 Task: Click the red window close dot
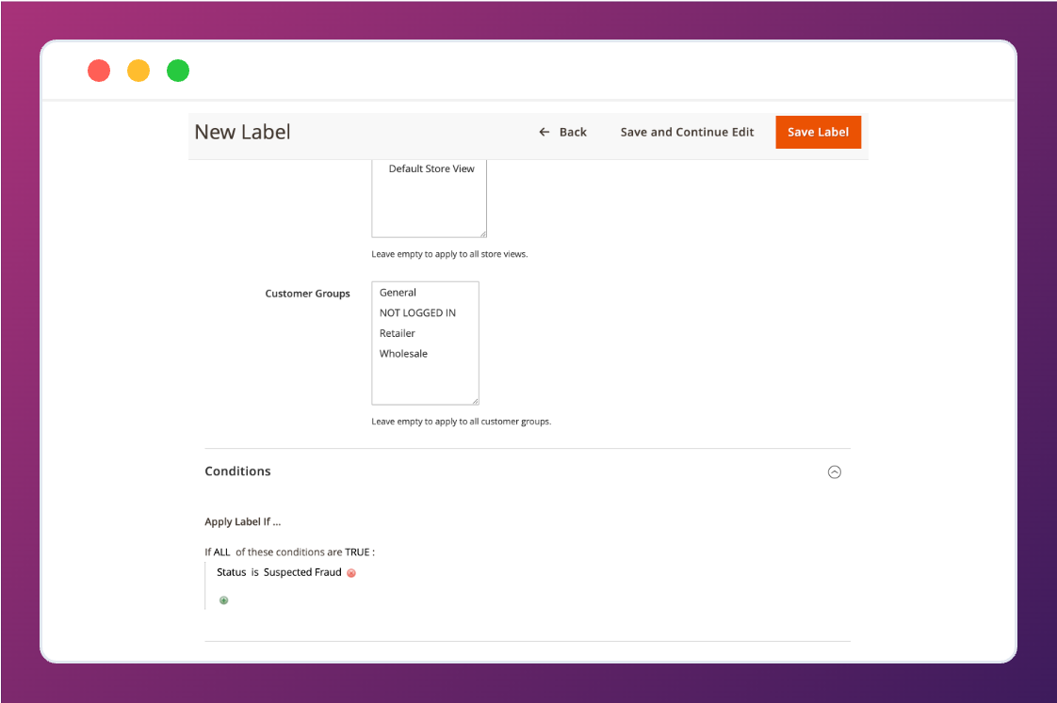click(99, 71)
